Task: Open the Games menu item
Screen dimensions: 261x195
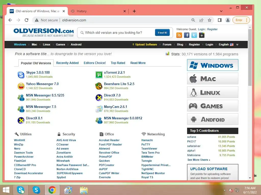Action: click(x=60, y=44)
